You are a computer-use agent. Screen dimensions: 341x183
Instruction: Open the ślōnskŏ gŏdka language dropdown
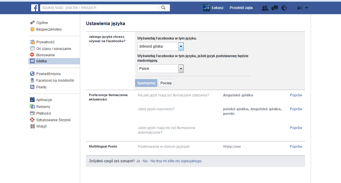[160, 46]
